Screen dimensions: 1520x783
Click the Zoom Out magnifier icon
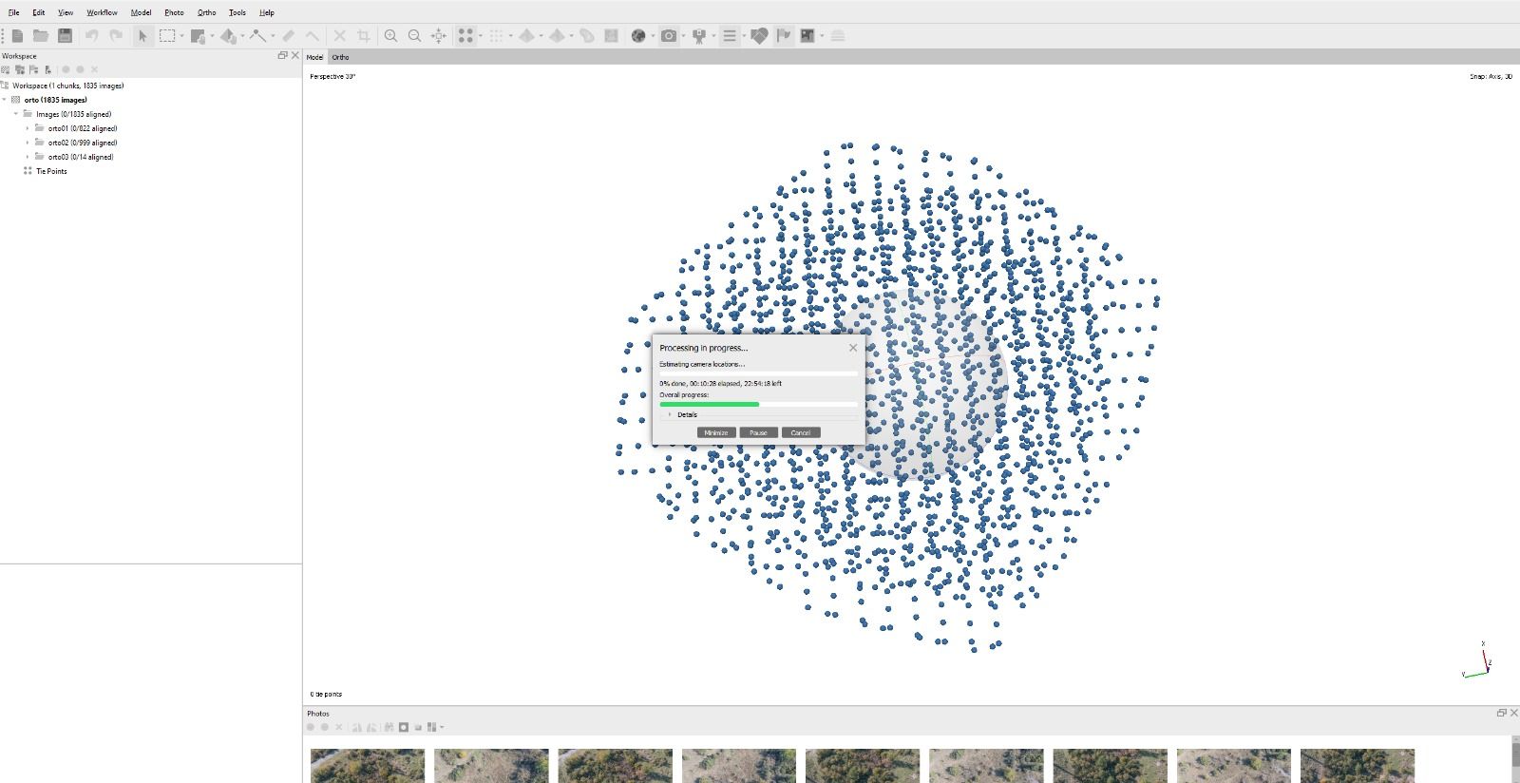[x=414, y=36]
